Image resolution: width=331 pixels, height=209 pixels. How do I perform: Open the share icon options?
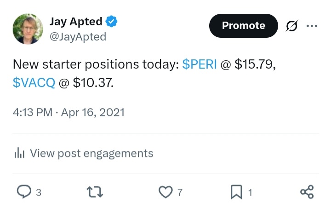tap(307, 192)
